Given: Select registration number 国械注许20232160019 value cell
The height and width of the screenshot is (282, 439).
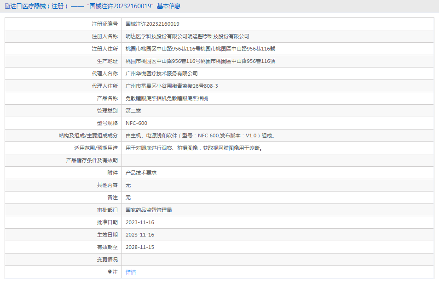Looking at the screenshot, I should 152,24.
